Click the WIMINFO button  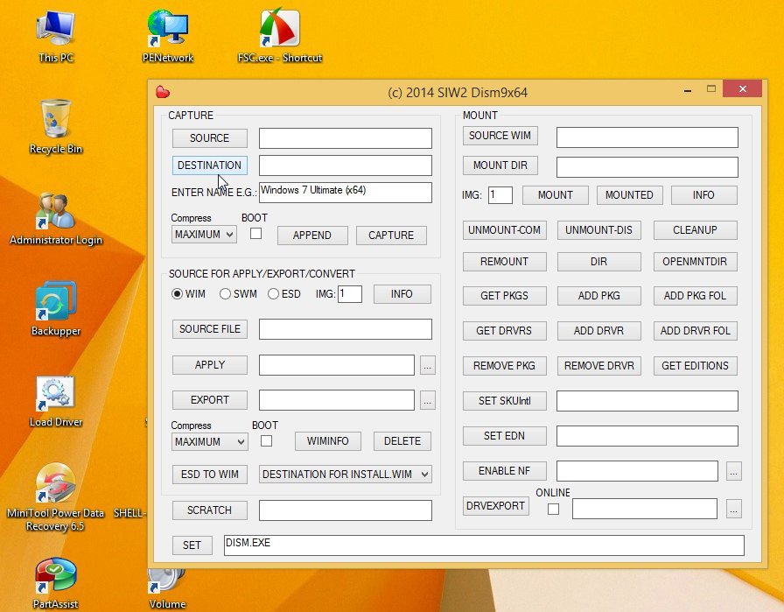[328, 441]
